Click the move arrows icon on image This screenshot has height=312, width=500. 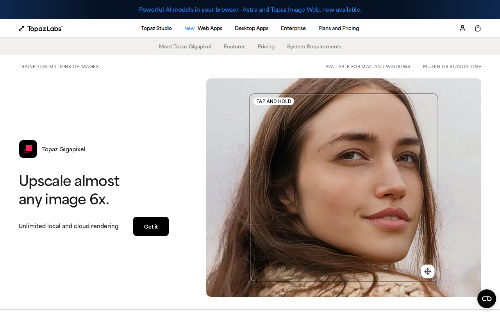(x=428, y=271)
